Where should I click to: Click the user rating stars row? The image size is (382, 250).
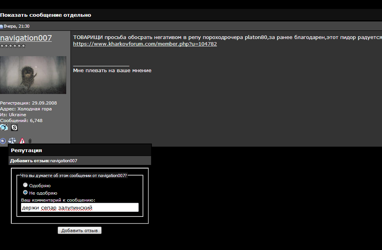[x=13, y=46]
